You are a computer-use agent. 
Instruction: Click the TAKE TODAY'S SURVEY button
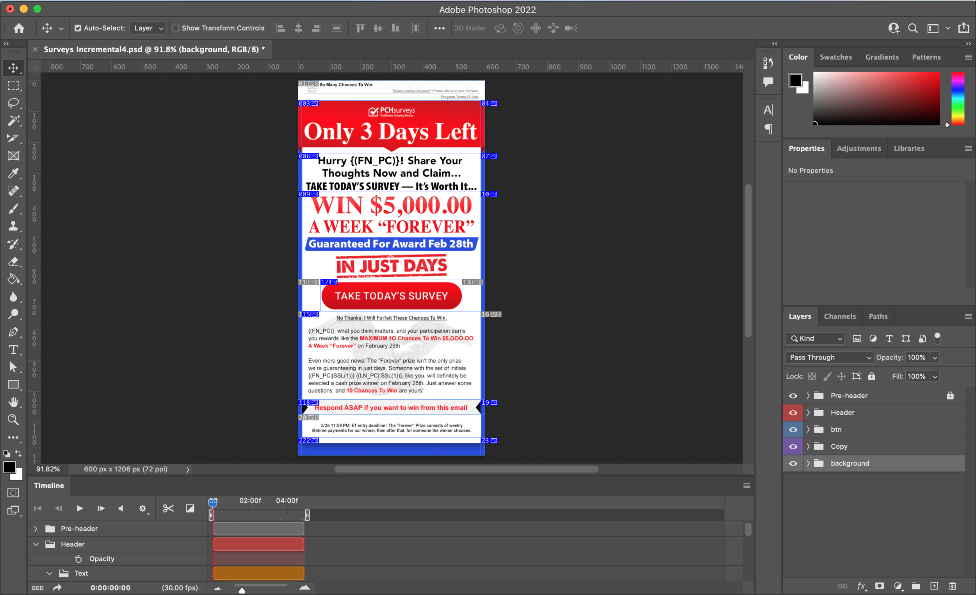[391, 296]
